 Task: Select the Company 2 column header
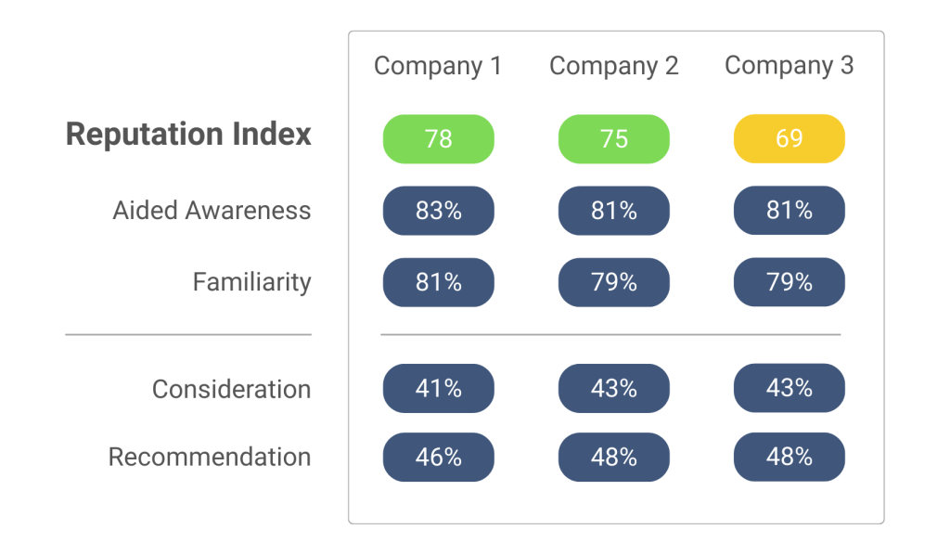pos(613,66)
